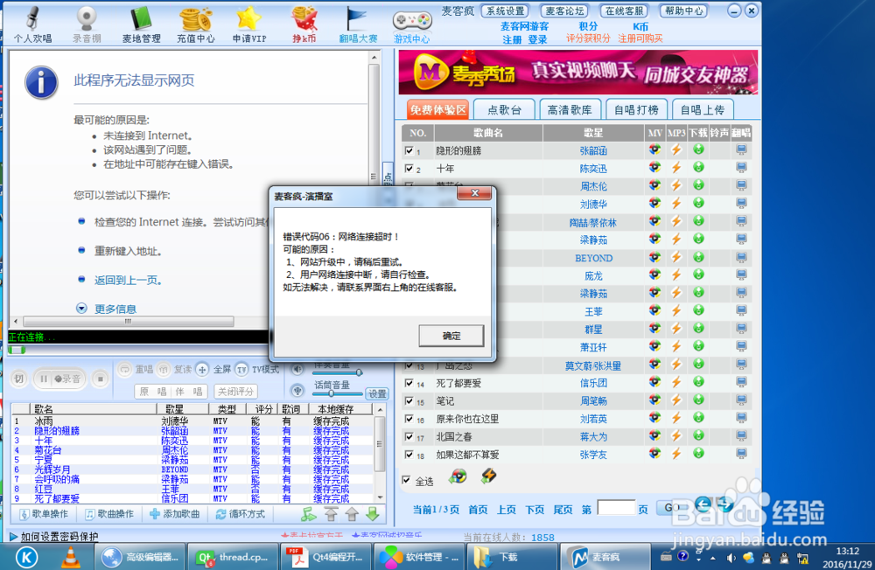Uncheck the checkbox for 笔记
Screen dimensions: 875x570
tap(409, 401)
